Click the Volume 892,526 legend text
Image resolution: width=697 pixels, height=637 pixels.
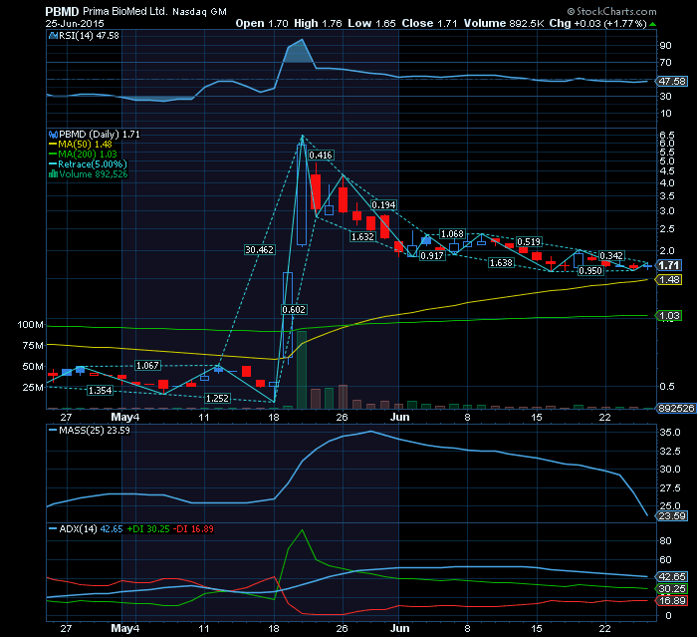[94, 174]
